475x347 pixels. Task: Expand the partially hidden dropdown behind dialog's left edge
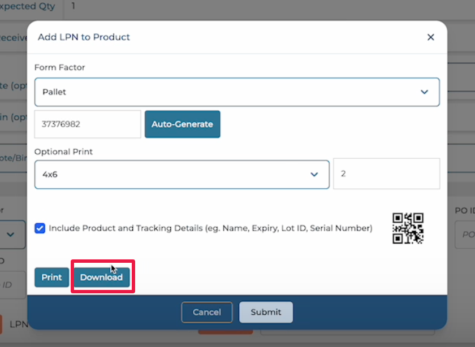point(12,234)
